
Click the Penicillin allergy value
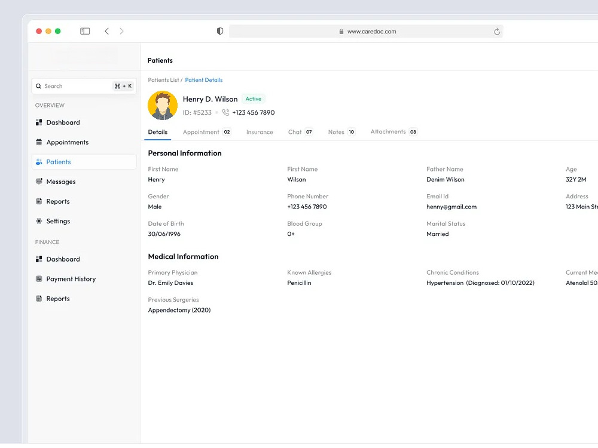pos(299,283)
